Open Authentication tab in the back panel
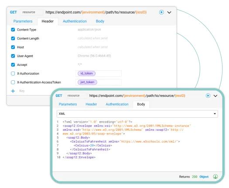Viewport: 229px width, 188px height. (75, 21)
